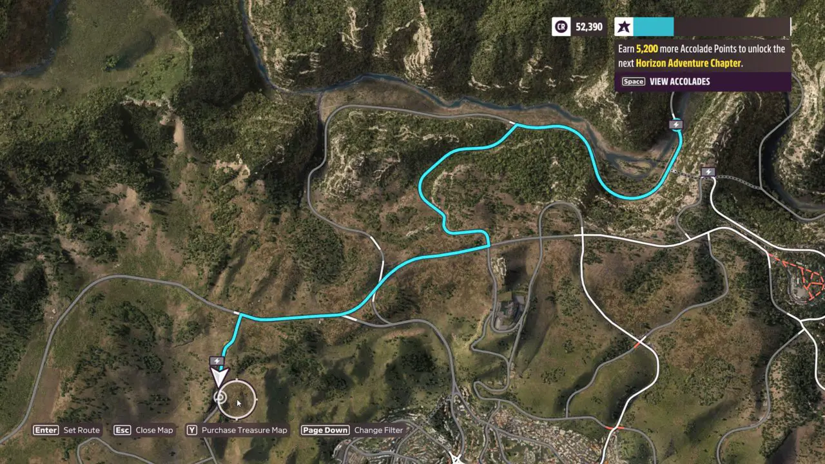Click the Page Down key badge
825x464 pixels.
pos(325,430)
